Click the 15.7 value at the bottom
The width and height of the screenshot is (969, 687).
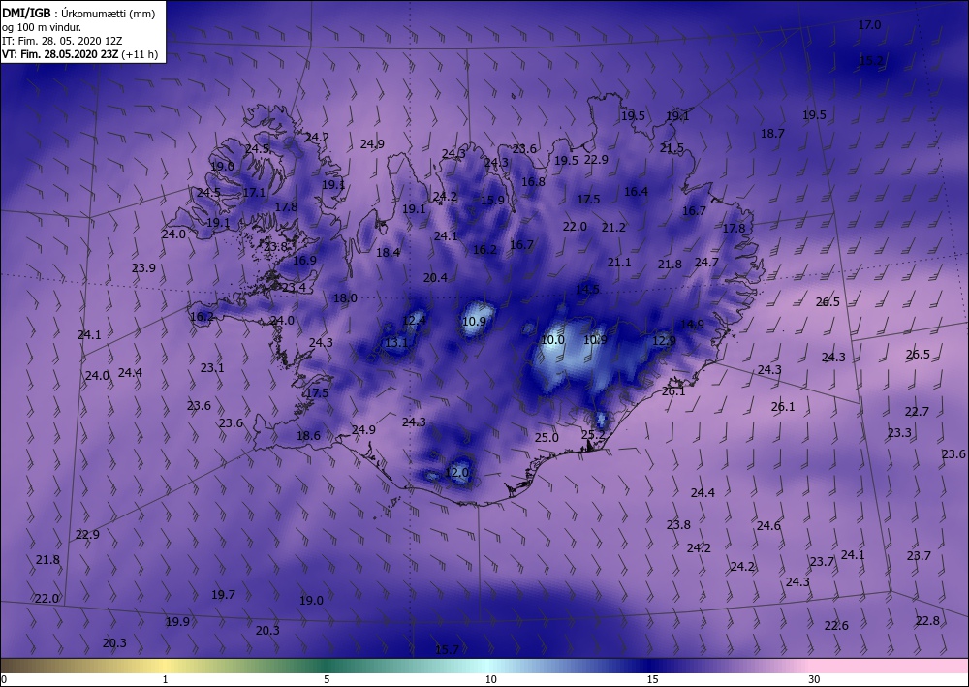click(447, 649)
